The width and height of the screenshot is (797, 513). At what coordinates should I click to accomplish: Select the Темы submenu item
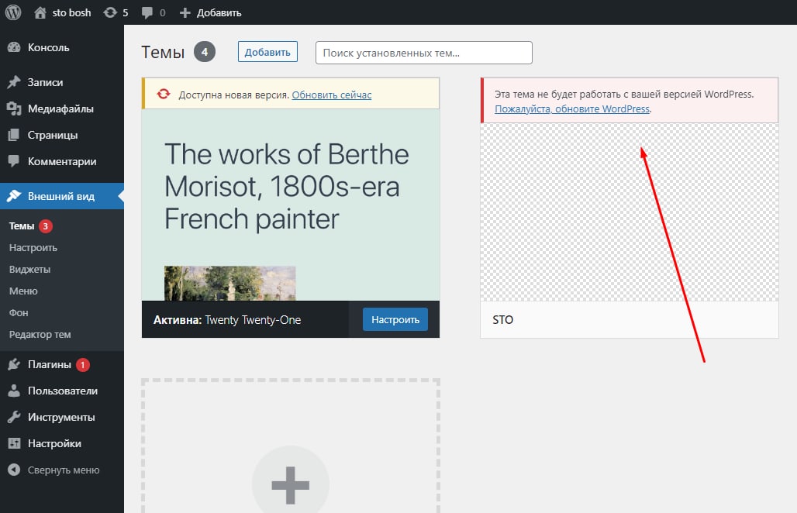(x=22, y=226)
